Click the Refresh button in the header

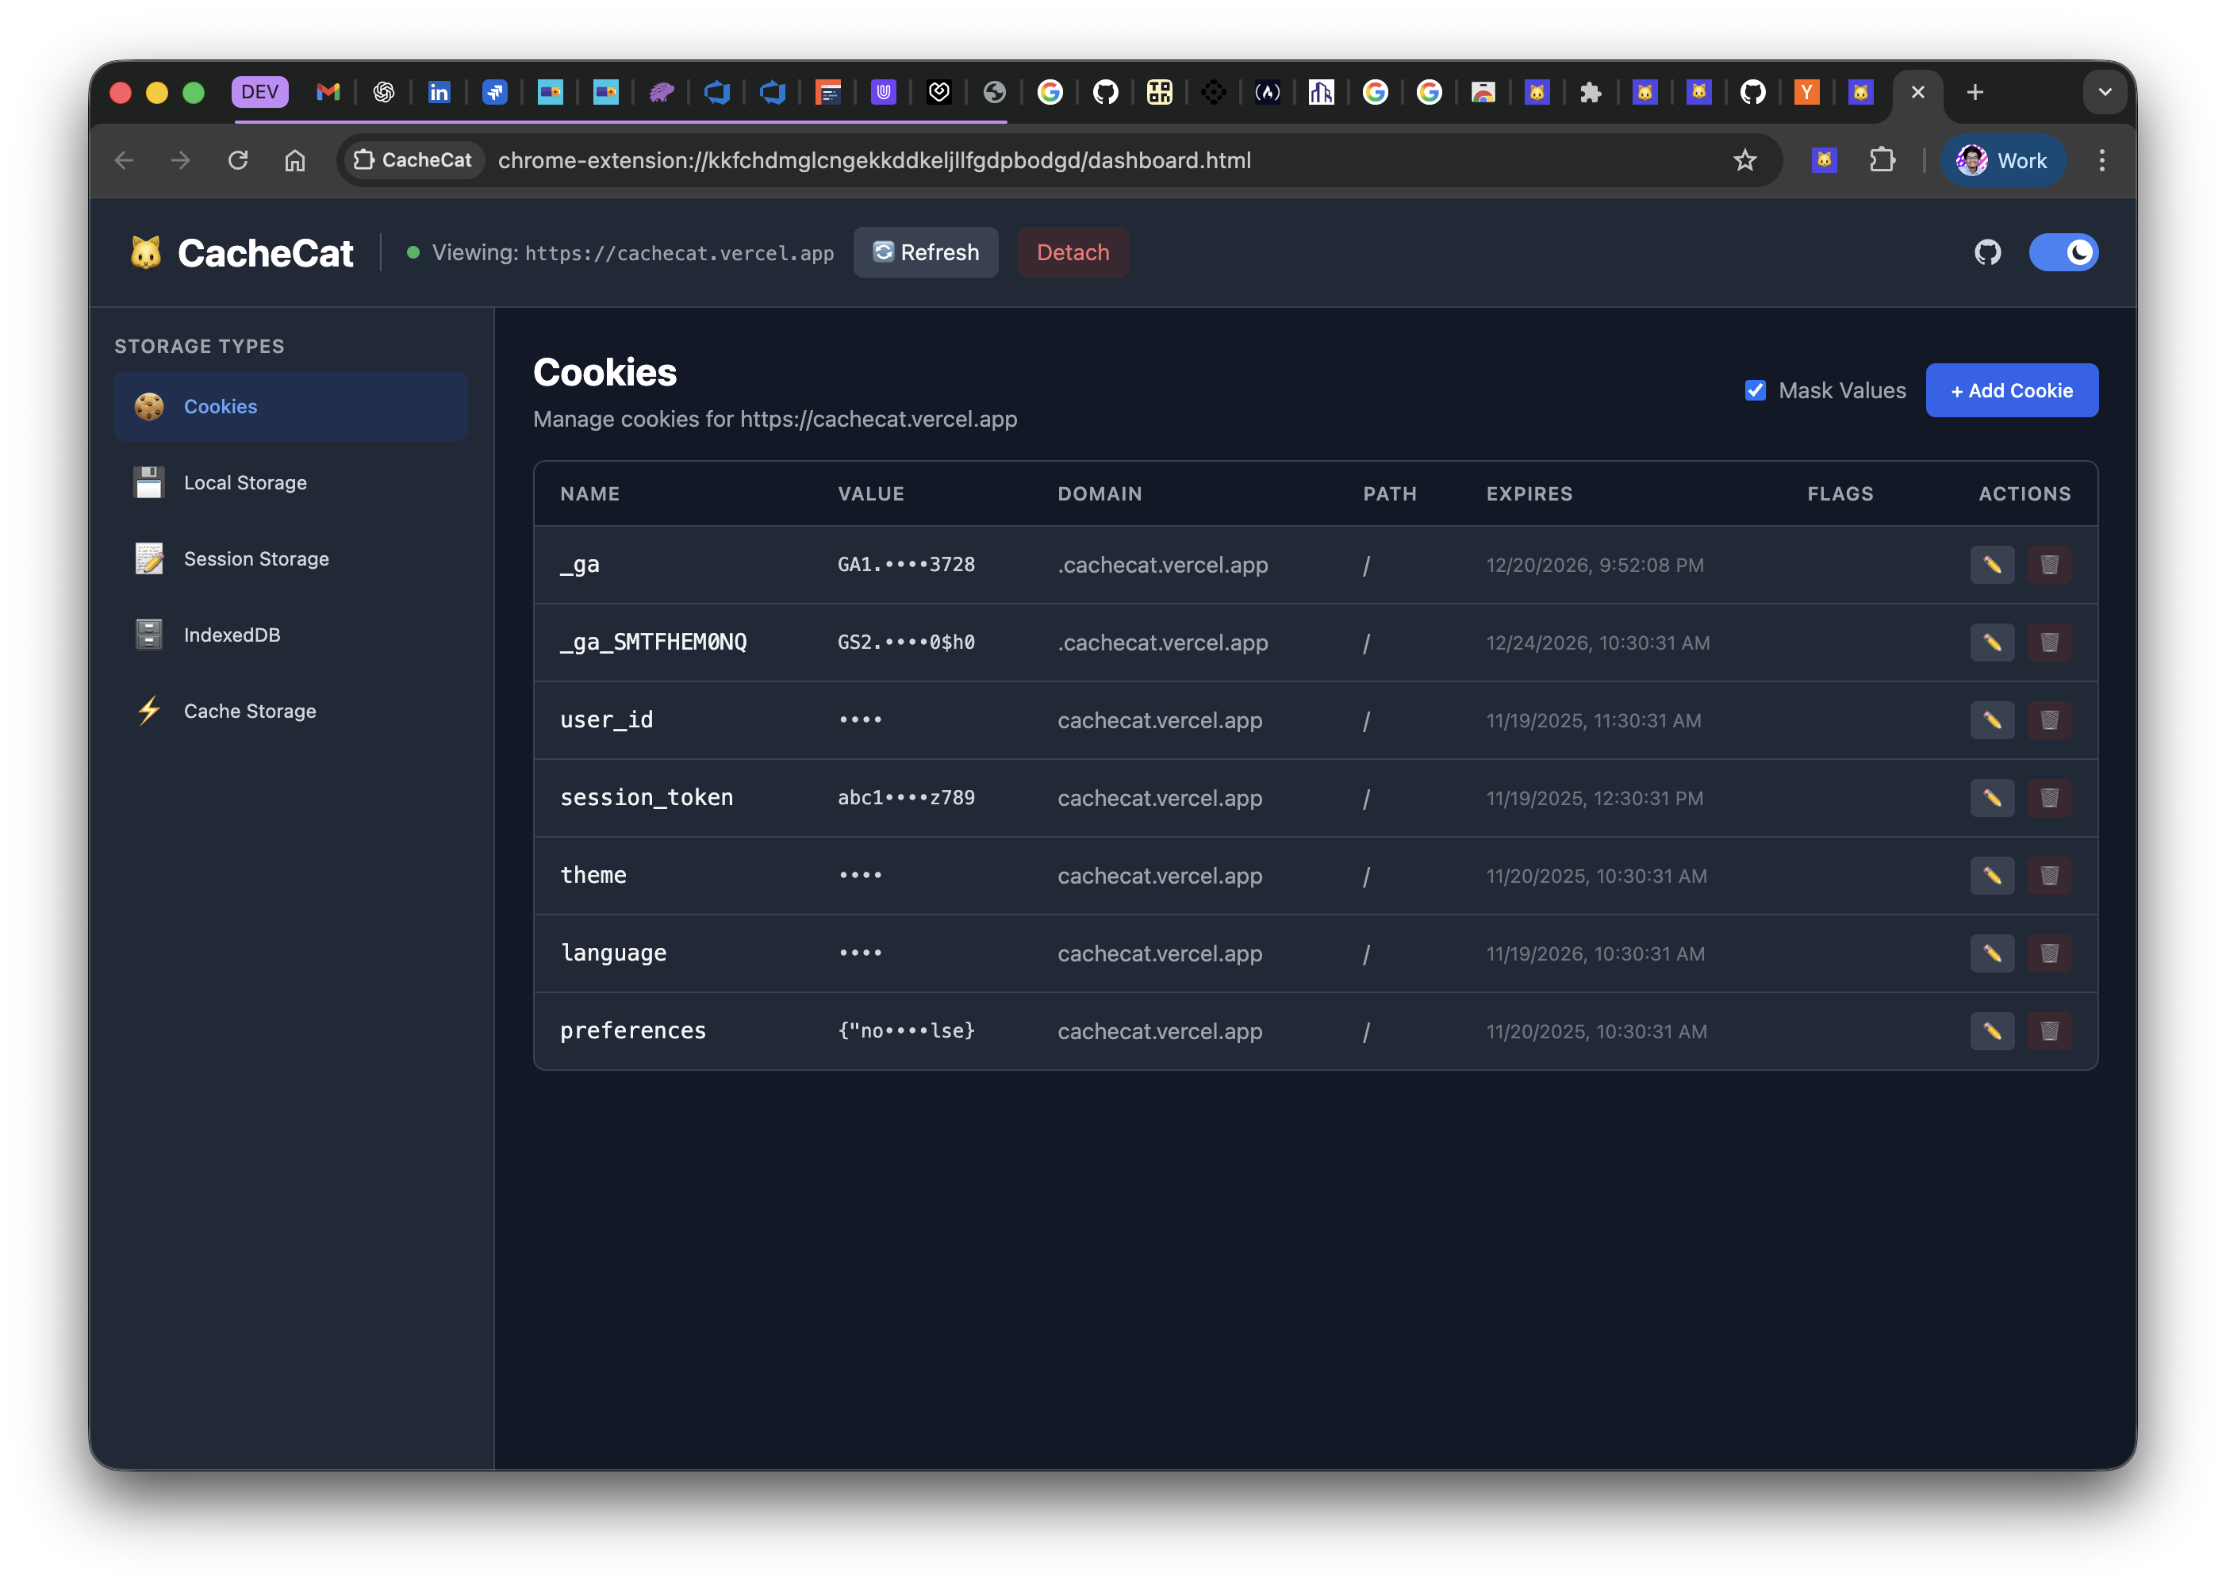[x=925, y=252]
